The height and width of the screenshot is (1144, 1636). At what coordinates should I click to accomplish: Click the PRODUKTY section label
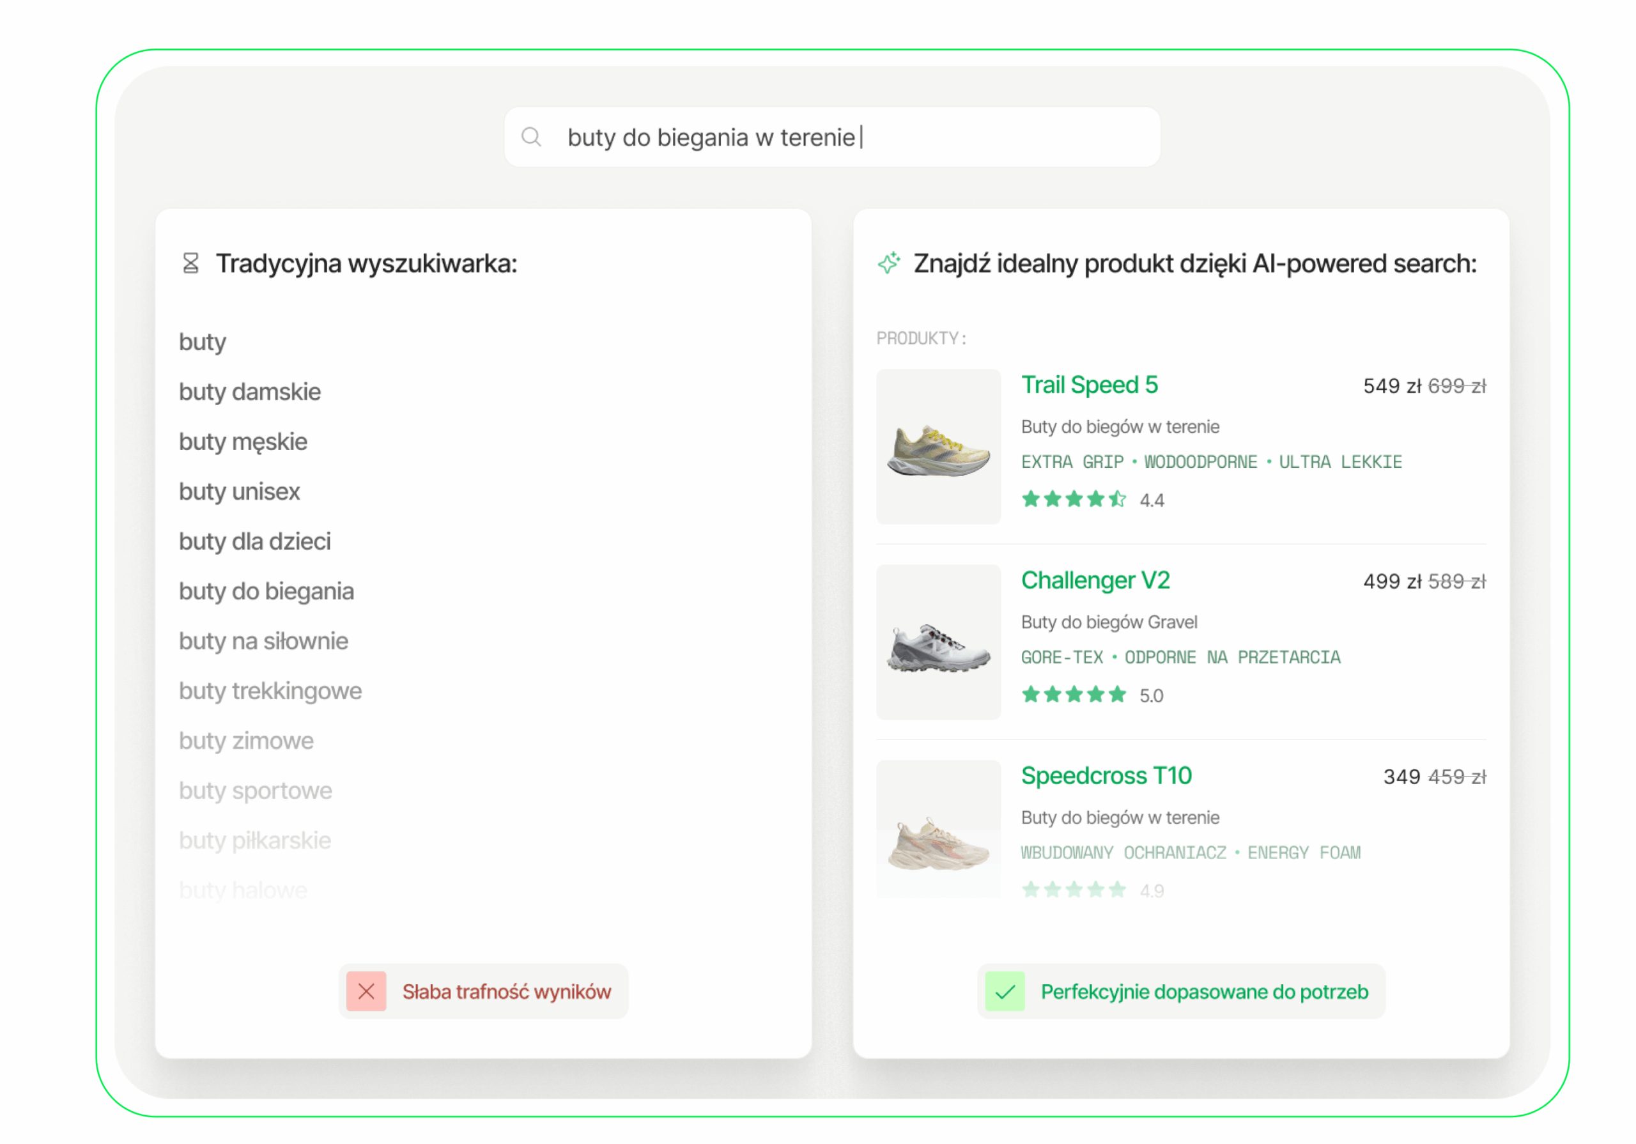click(921, 338)
